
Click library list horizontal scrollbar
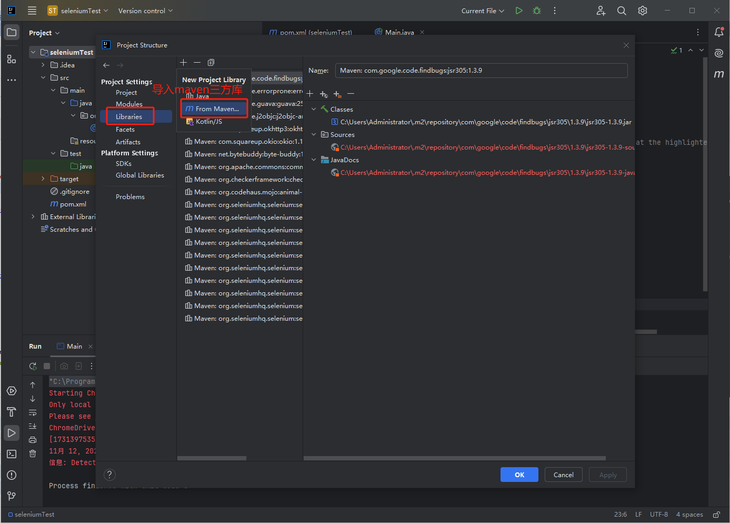(x=212, y=458)
